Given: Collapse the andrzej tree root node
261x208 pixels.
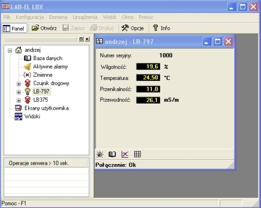Looking at the screenshot, I should click(10, 51).
